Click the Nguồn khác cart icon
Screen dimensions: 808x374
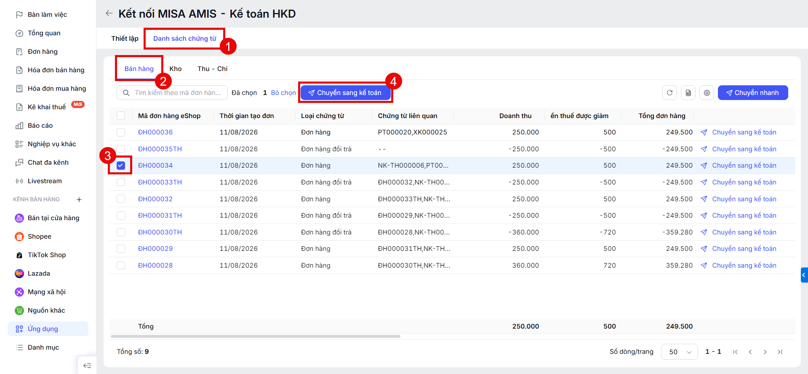tap(19, 311)
